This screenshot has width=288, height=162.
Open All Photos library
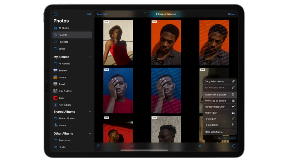[x=72, y=28]
